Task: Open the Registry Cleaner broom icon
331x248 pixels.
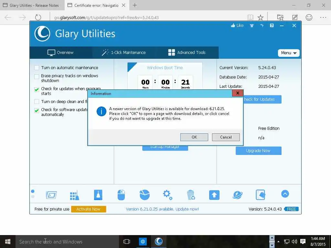Action: (75, 195)
